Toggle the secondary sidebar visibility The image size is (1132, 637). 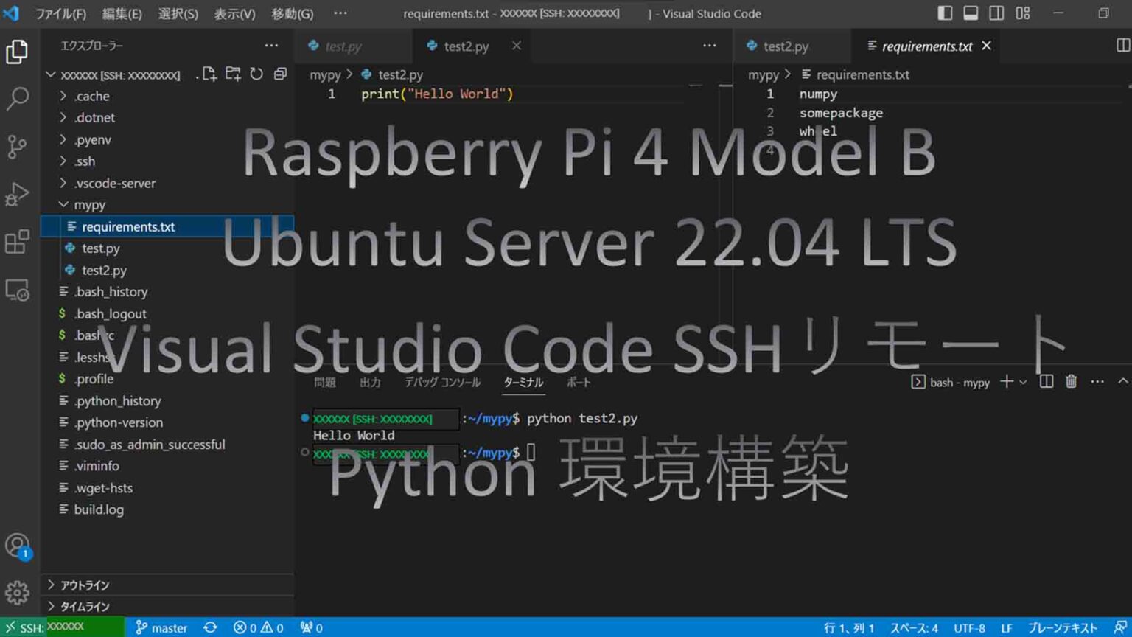996,13
